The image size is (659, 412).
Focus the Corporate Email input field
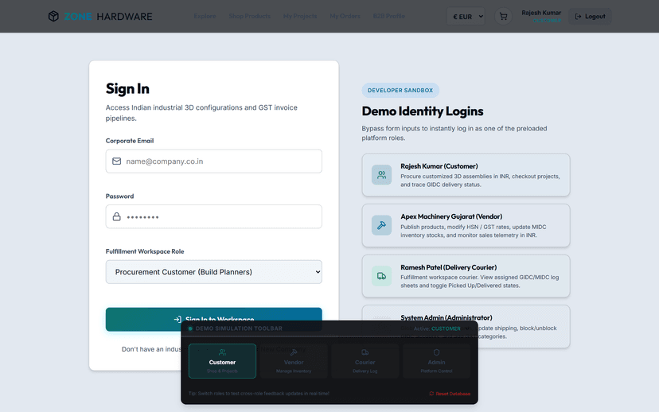pyautogui.click(x=214, y=161)
